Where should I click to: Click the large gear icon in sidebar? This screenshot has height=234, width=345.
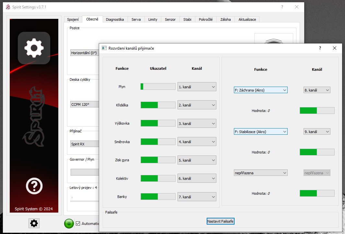[34, 48]
